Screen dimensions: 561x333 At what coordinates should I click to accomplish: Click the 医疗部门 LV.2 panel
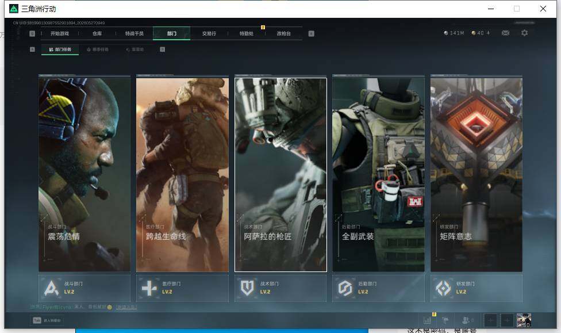click(x=182, y=288)
